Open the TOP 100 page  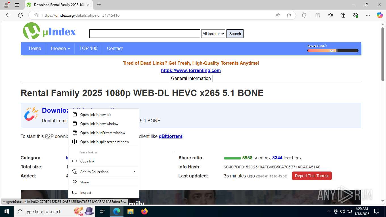(x=88, y=48)
